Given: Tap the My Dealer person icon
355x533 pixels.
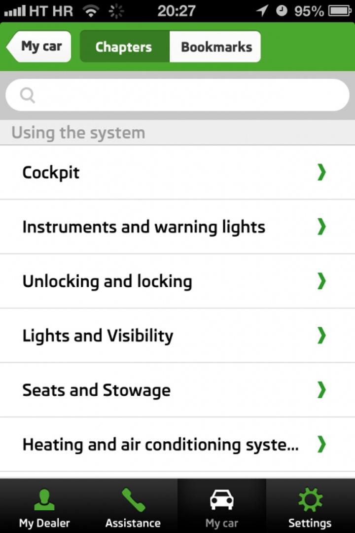Looking at the screenshot, I should coord(44,499).
